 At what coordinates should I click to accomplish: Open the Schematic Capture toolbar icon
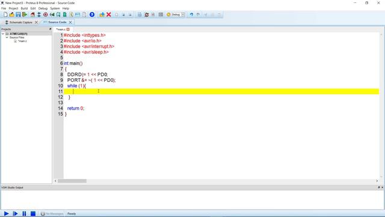(x=39, y=14)
